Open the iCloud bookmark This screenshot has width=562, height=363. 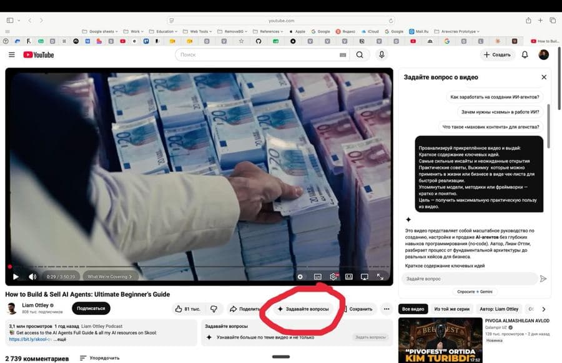tap(370, 32)
